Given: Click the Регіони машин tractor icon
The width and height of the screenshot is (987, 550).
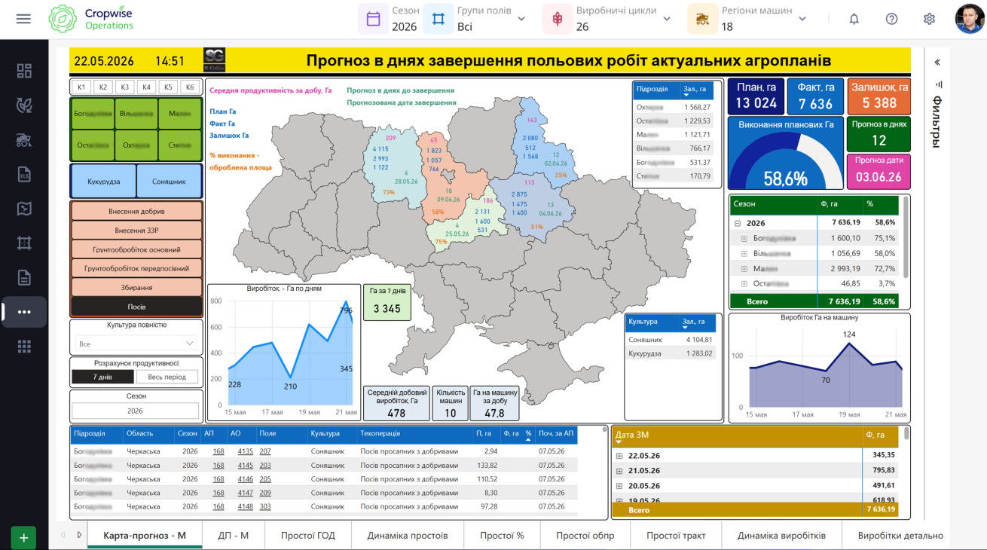Looking at the screenshot, I should tap(702, 19).
